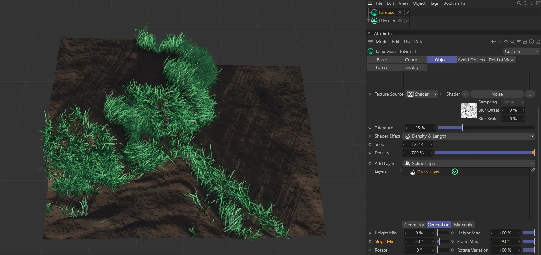Image resolution: width=541 pixels, height=255 pixels.
Task: Click the Noise shader button
Action: (x=497, y=94)
